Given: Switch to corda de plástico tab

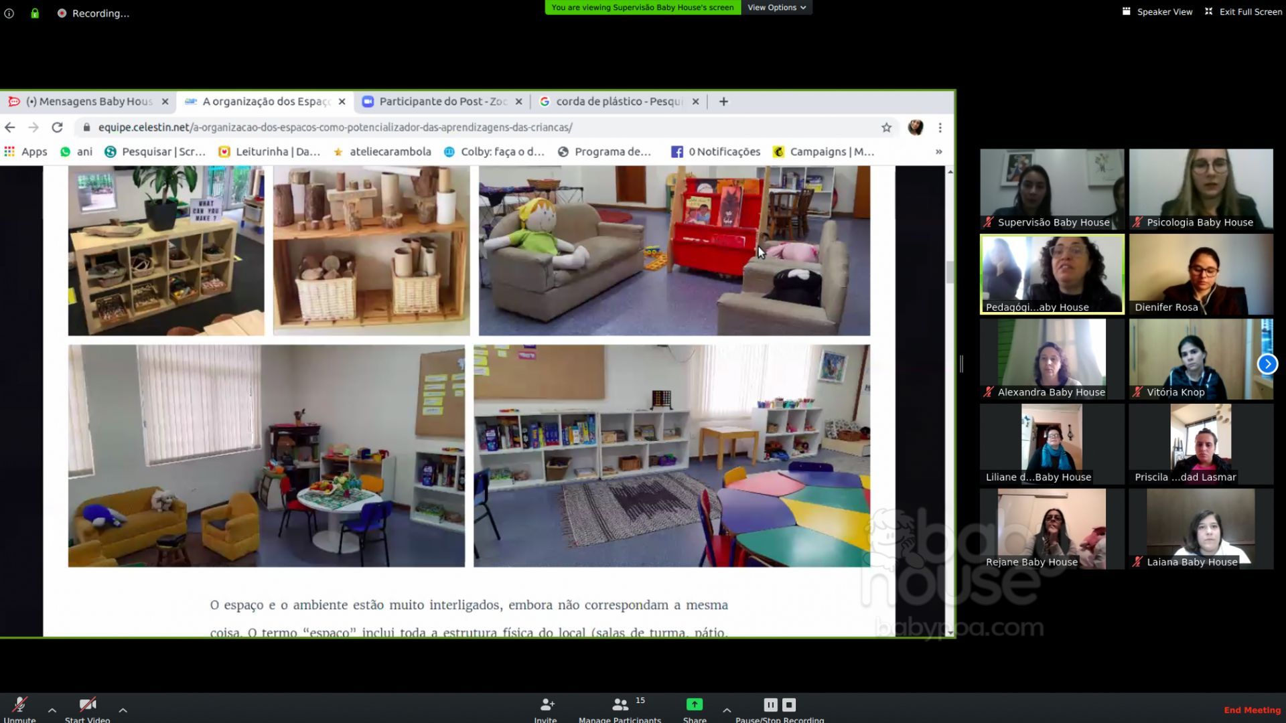Looking at the screenshot, I should [x=618, y=102].
